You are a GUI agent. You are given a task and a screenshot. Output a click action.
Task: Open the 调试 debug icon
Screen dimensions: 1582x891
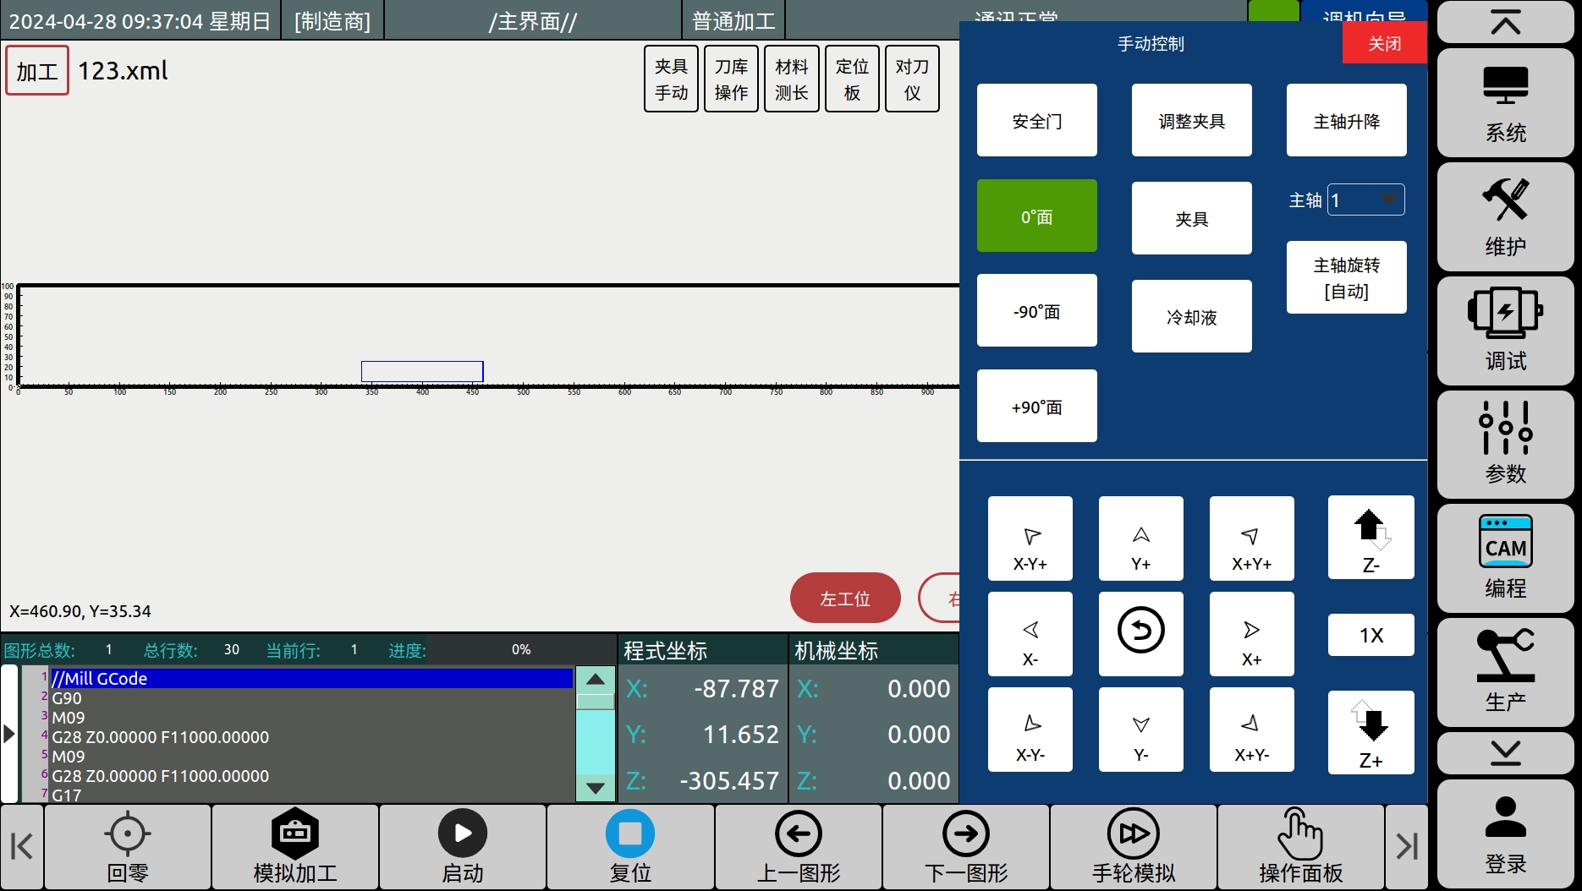1505,330
